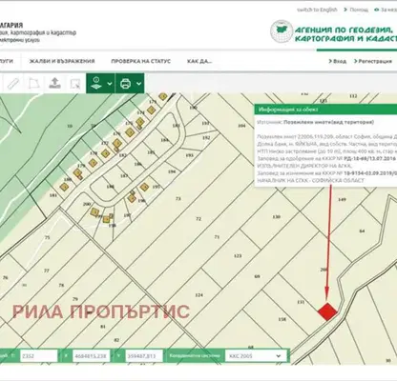Click the Y coordinate field 359487.813
This screenshot has width=397, height=381.
pos(144,356)
